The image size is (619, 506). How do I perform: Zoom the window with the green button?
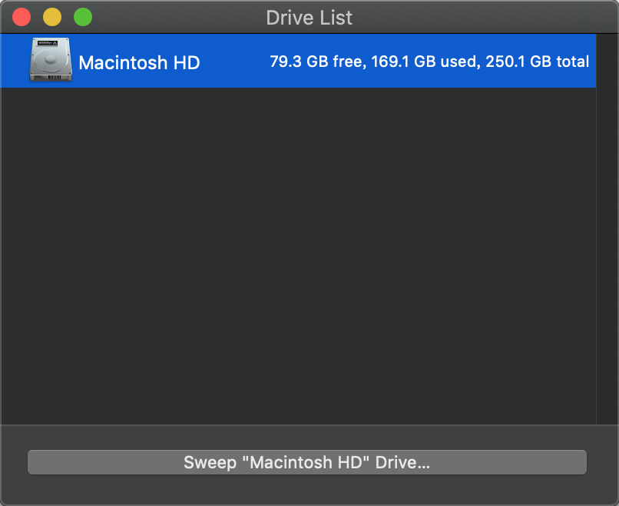[x=83, y=18]
